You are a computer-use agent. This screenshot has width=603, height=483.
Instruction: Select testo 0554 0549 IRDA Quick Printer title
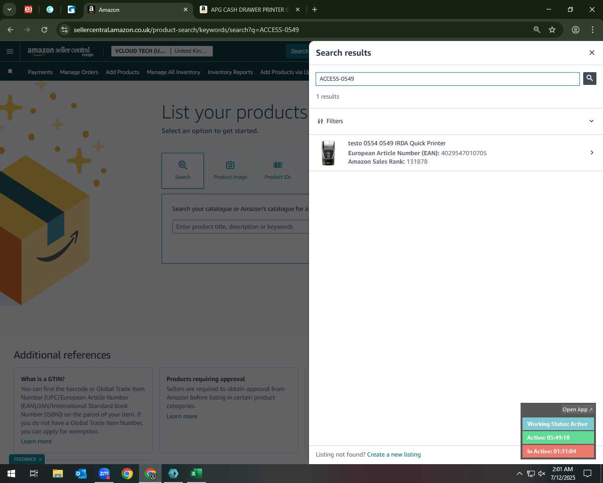(397, 143)
